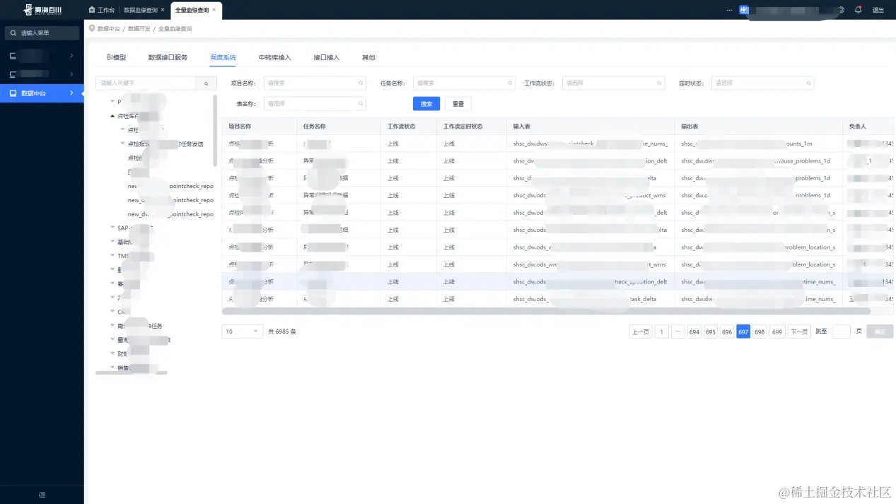This screenshot has width=896, height=504.
Task: Select the 中转库接入 tab
Action: tap(274, 57)
